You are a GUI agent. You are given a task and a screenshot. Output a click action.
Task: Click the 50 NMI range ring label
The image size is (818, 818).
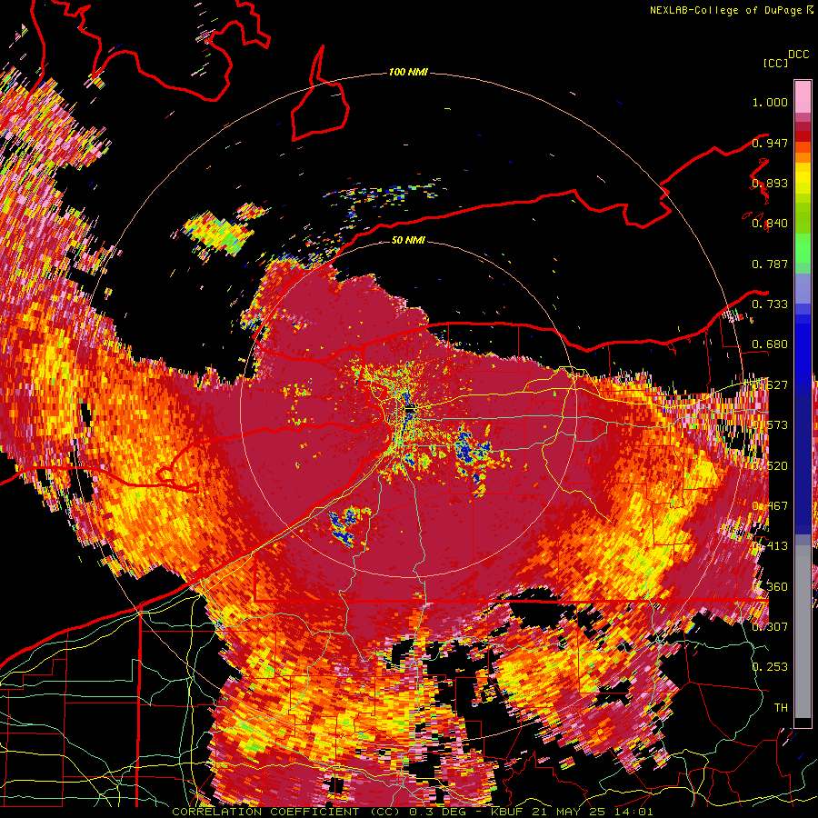click(x=408, y=240)
